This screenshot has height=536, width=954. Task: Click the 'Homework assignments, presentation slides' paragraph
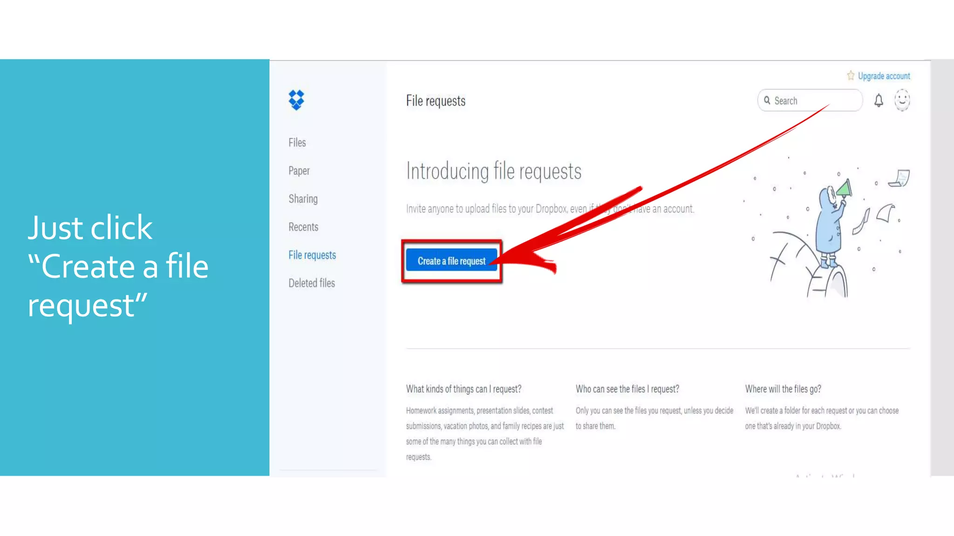pyautogui.click(x=485, y=434)
